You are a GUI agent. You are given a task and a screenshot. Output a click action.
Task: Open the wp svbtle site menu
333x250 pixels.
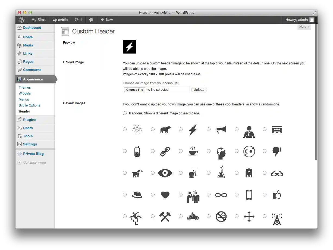coord(60,20)
